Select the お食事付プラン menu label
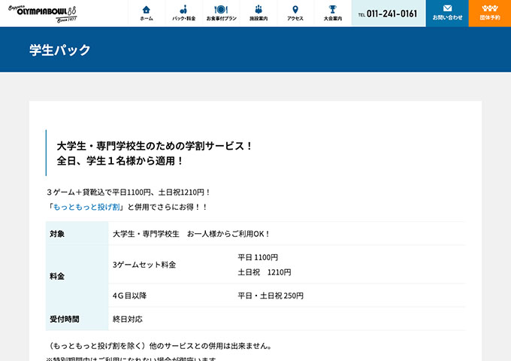 click(x=221, y=19)
